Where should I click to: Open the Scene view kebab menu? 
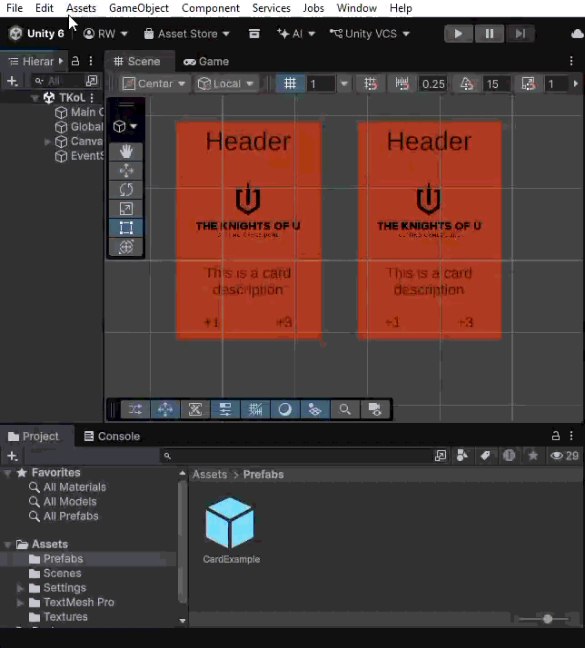(571, 61)
